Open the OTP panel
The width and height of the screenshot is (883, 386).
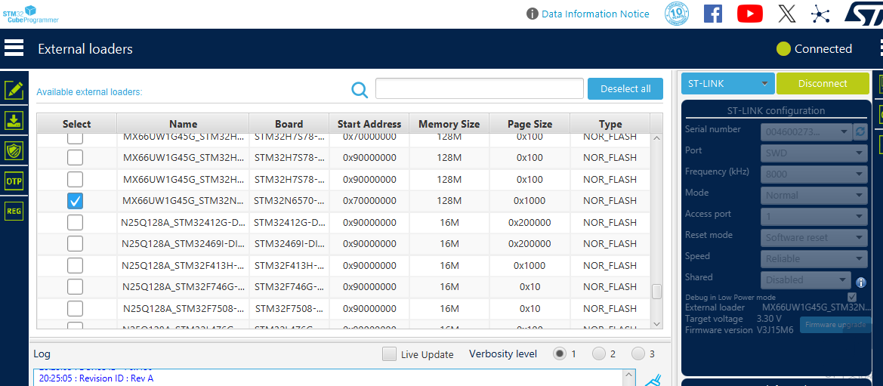14,181
